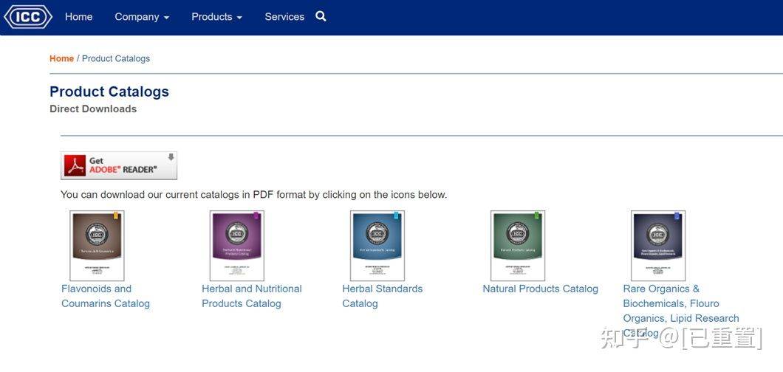Download Natural Products Catalog link
This screenshot has width=783, height=372.
tap(540, 289)
